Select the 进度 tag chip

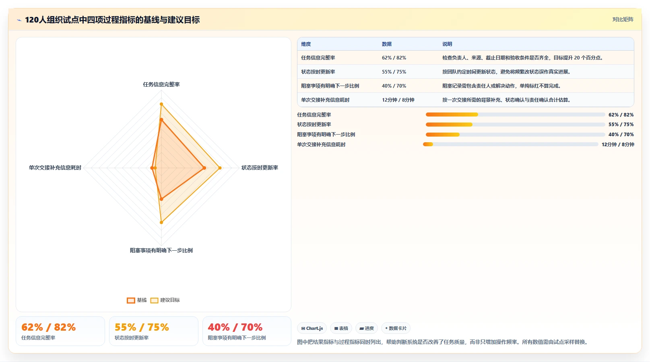[x=366, y=328]
